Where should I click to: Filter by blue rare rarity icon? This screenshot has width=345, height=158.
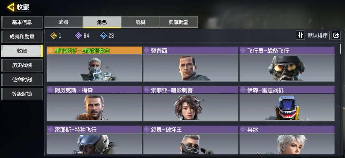[x=103, y=36]
